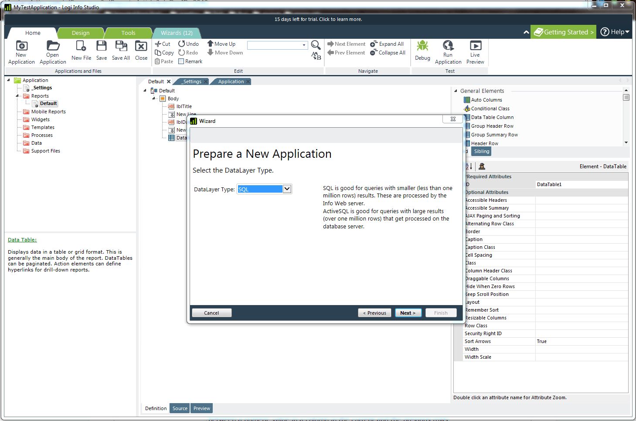Click the Save All icon
The image size is (636, 421).
121,46
